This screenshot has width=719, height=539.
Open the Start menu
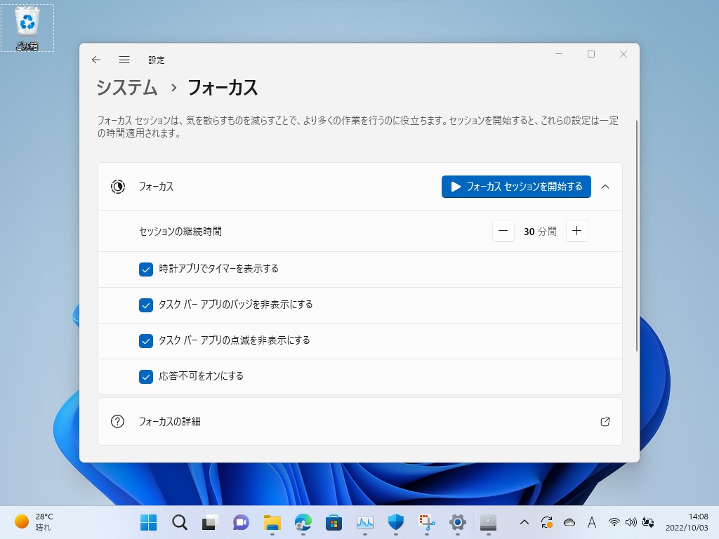pyautogui.click(x=148, y=522)
